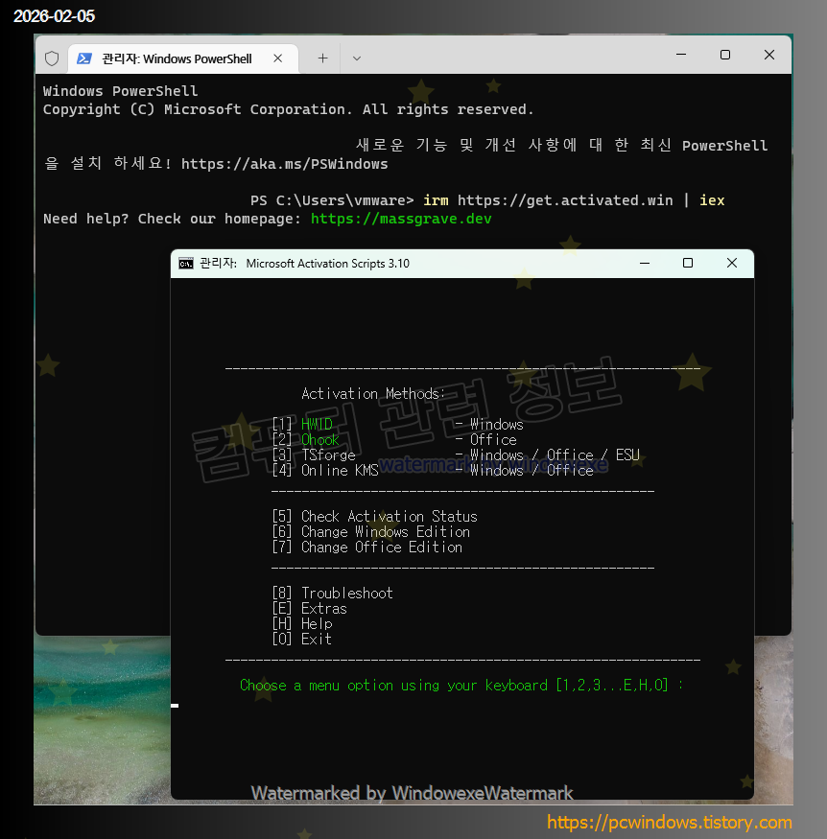The image size is (827, 839).
Task: Click the Microsoft Activation Scripts 3.10 title
Action: (327, 264)
